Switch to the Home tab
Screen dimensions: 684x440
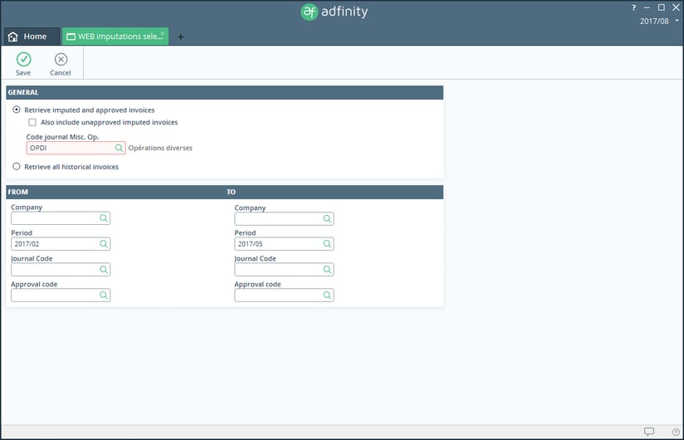(32, 37)
